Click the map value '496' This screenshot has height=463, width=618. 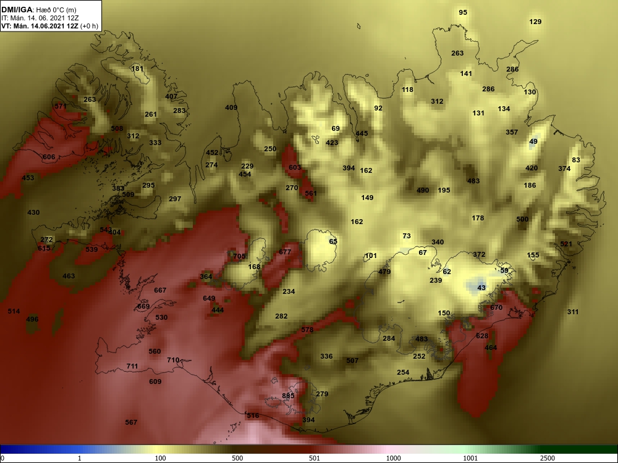32,319
